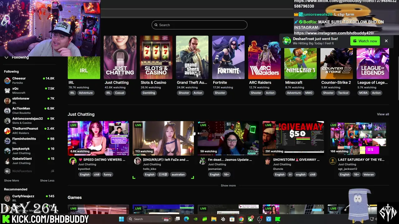Launch Microsoft Edge from taskbar
Image resolution: width=399 pixels, height=224 pixels.
coord(186,219)
